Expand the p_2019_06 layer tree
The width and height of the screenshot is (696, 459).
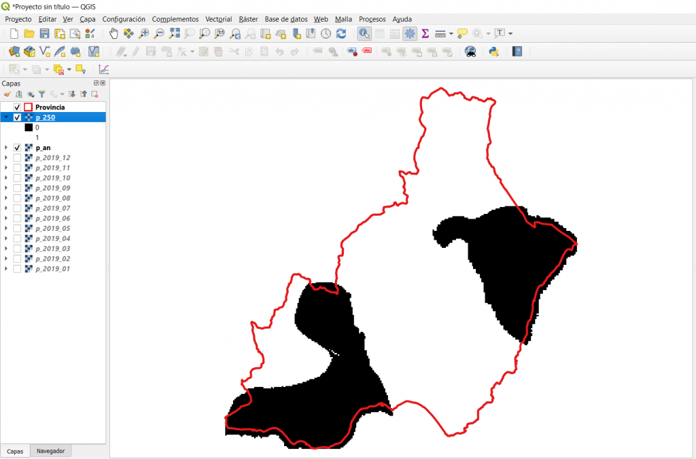pyautogui.click(x=6, y=219)
